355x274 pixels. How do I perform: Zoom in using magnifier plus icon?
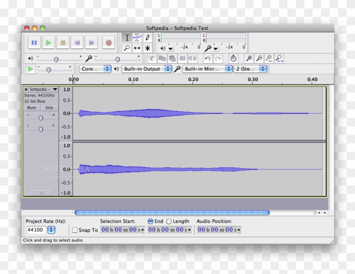pyautogui.click(x=249, y=58)
